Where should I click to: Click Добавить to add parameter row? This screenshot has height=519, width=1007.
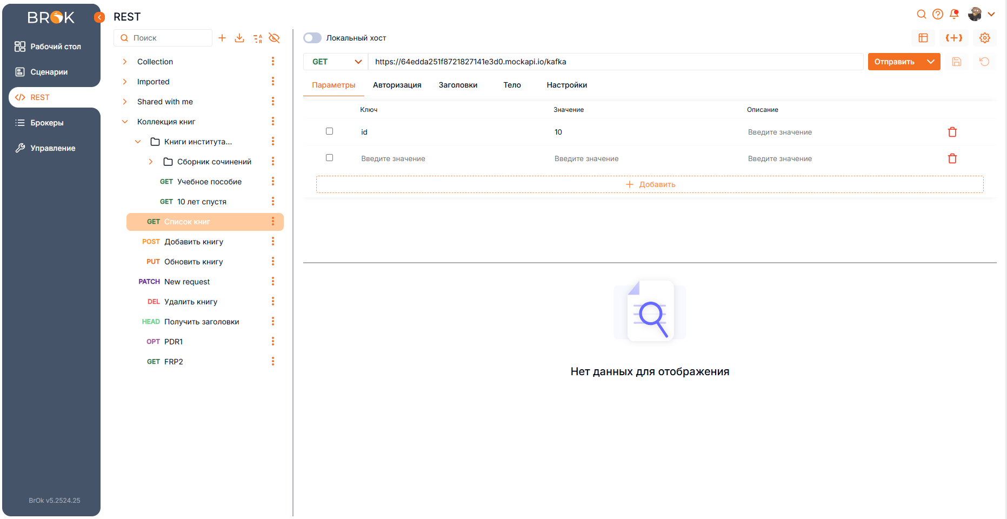click(x=650, y=184)
